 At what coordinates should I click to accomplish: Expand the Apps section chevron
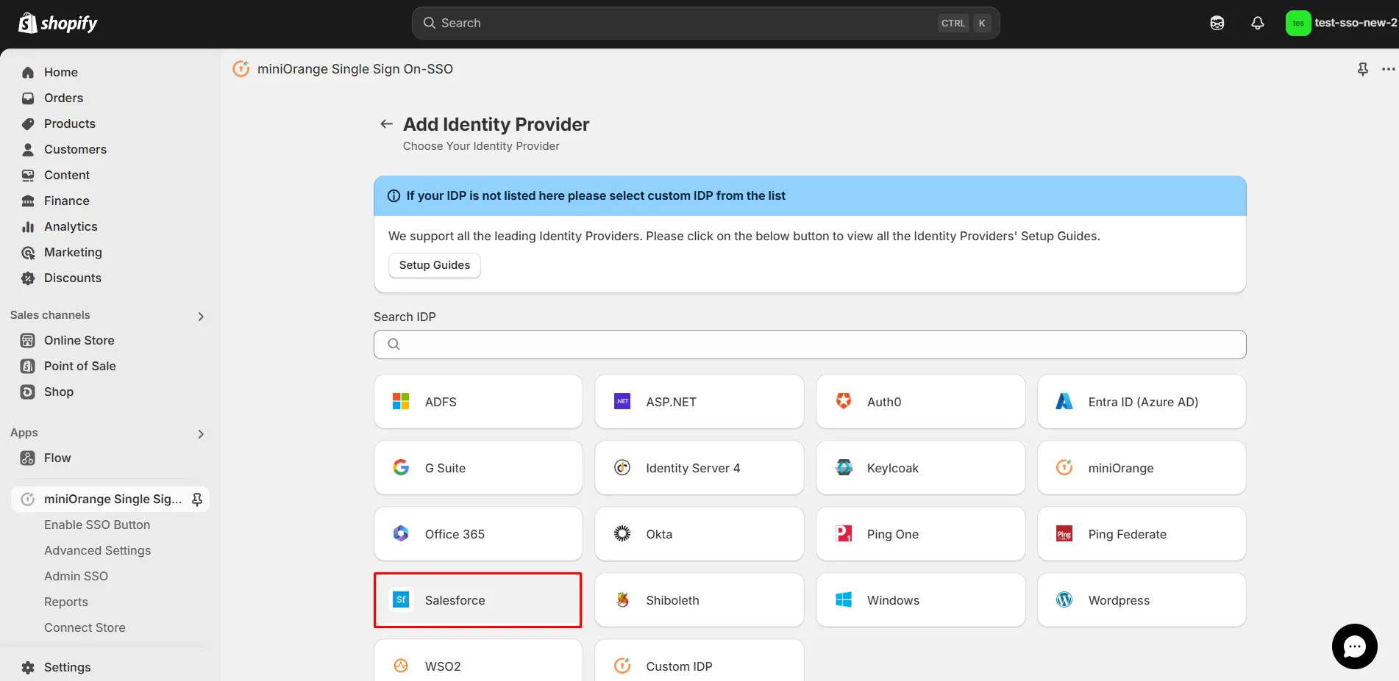click(201, 433)
